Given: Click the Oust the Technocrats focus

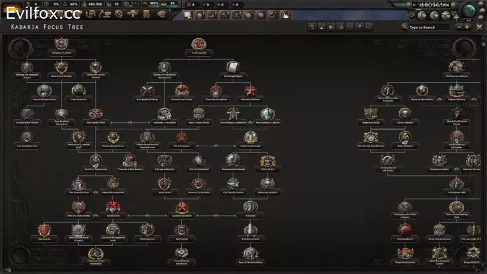Looking at the screenshot, I should pos(96,161).
